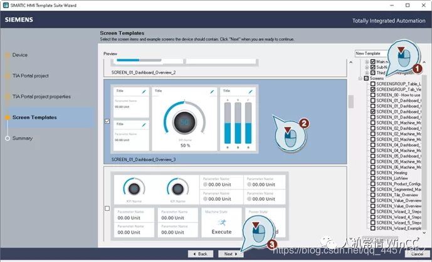The height and width of the screenshot is (262, 432).
Task: Select the Screen Templates step
Action: pyautogui.click(x=34, y=118)
